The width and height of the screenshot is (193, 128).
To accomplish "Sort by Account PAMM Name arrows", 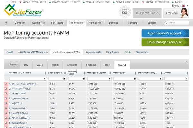I will tap(45, 73).
